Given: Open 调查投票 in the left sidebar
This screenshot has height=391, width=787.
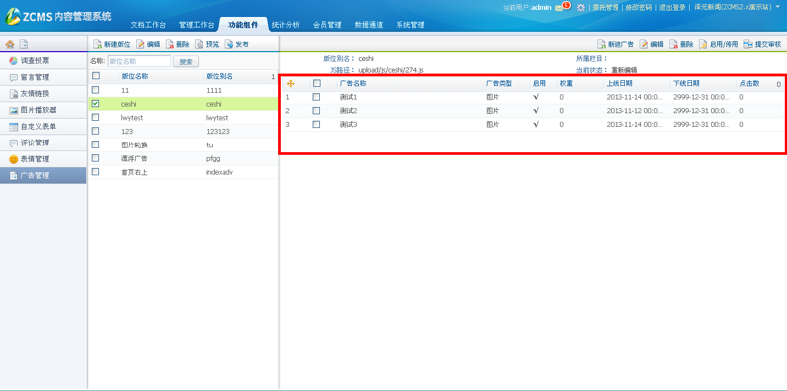Looking at the screenshot, I should coord(35,60).
